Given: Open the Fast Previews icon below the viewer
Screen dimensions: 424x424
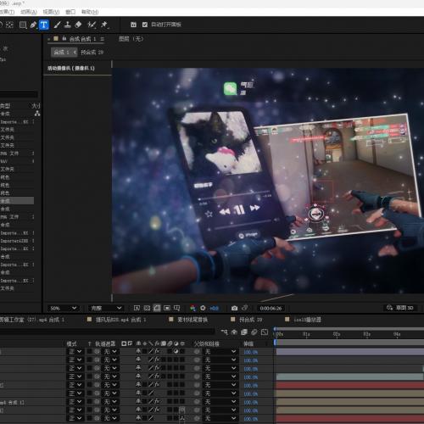Looking at the screenshot, I should (137, 308).
